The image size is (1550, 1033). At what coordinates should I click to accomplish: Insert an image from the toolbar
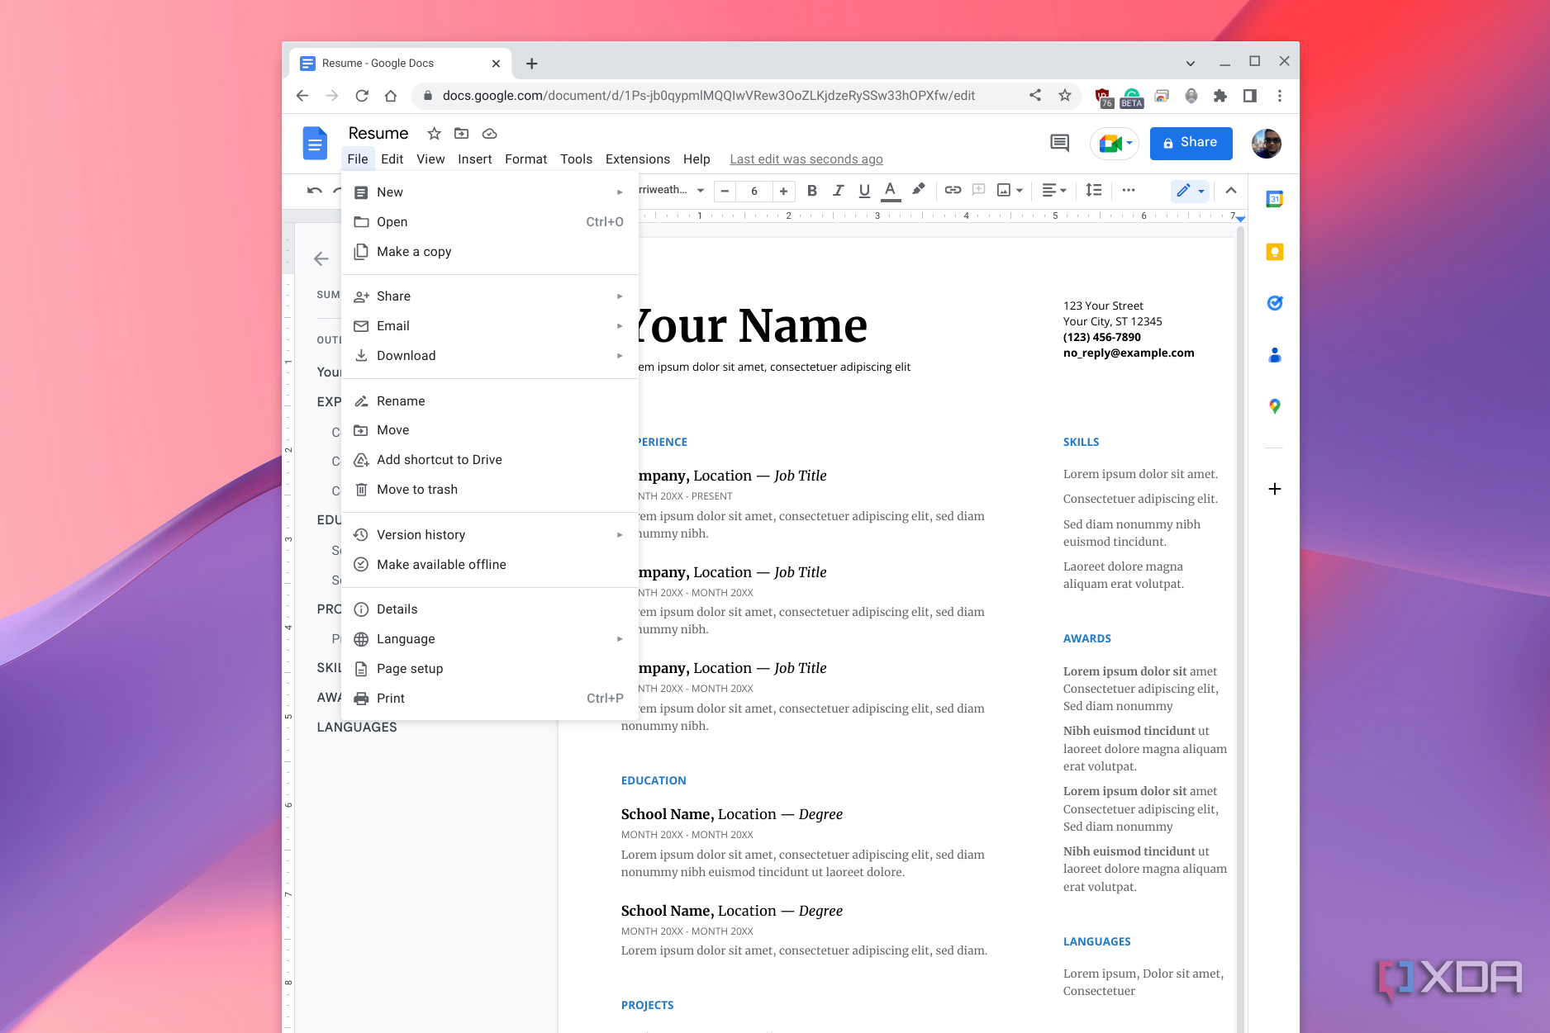pos(1005,191)
